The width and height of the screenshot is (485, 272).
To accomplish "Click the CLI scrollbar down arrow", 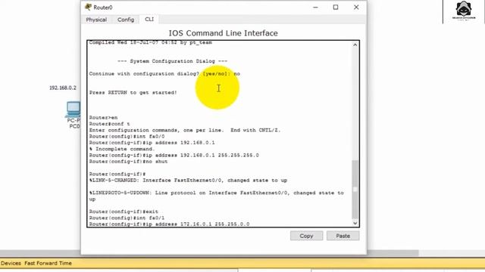I will coord(355,223).
